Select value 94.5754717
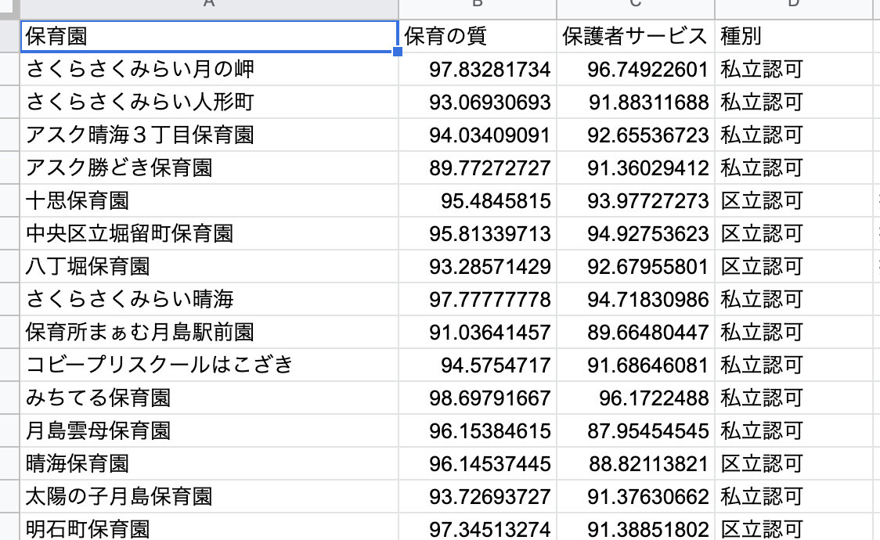This screenshot has height=540, width=880. [478, 365]
